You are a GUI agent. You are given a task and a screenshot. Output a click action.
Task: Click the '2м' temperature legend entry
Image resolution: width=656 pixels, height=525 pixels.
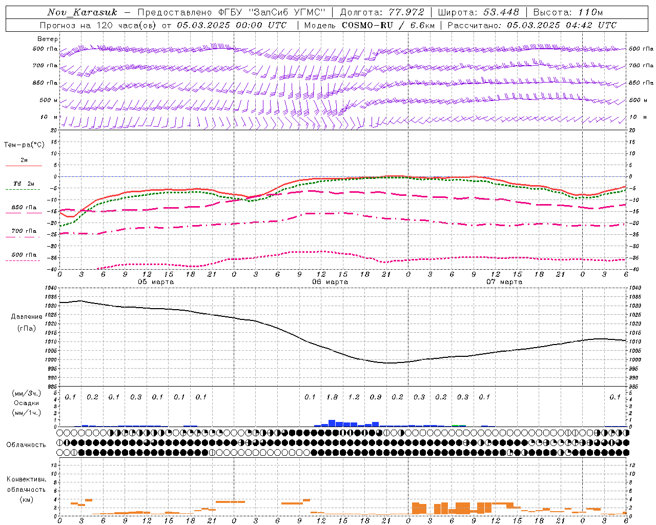tap(24, 160)
